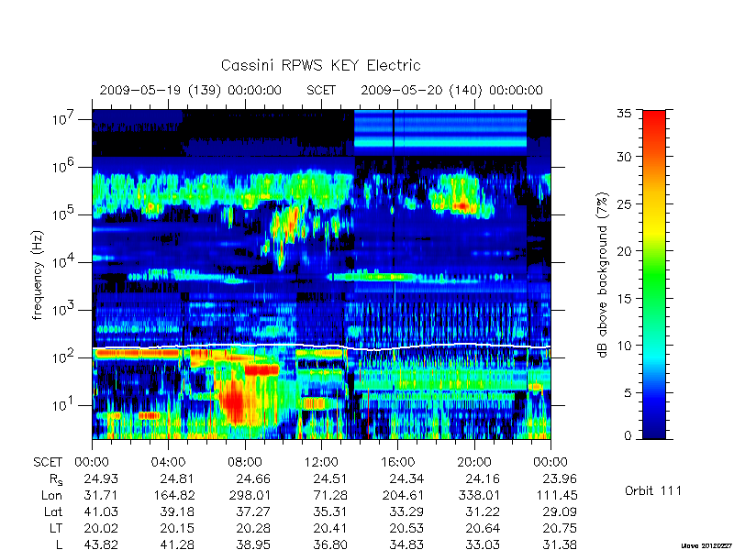Click the Lon value '164.82'
Screen dimensions: 734x550
coord(174,495)
